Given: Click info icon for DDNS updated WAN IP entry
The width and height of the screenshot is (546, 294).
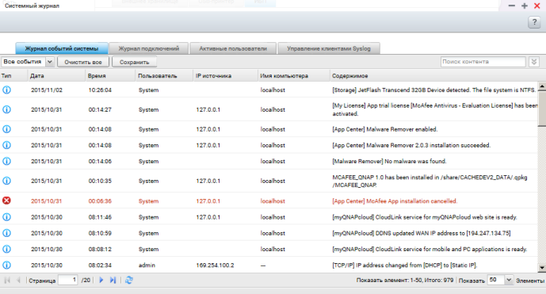Looking at the screenshot, I should click(6, 233).
